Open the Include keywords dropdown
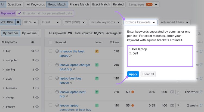204x112 pixels. click(105, 22)
